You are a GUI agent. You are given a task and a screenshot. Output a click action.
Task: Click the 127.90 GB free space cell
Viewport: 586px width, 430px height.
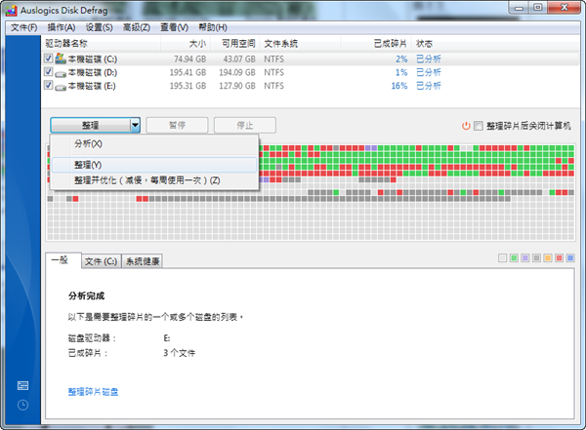[237, 86]
